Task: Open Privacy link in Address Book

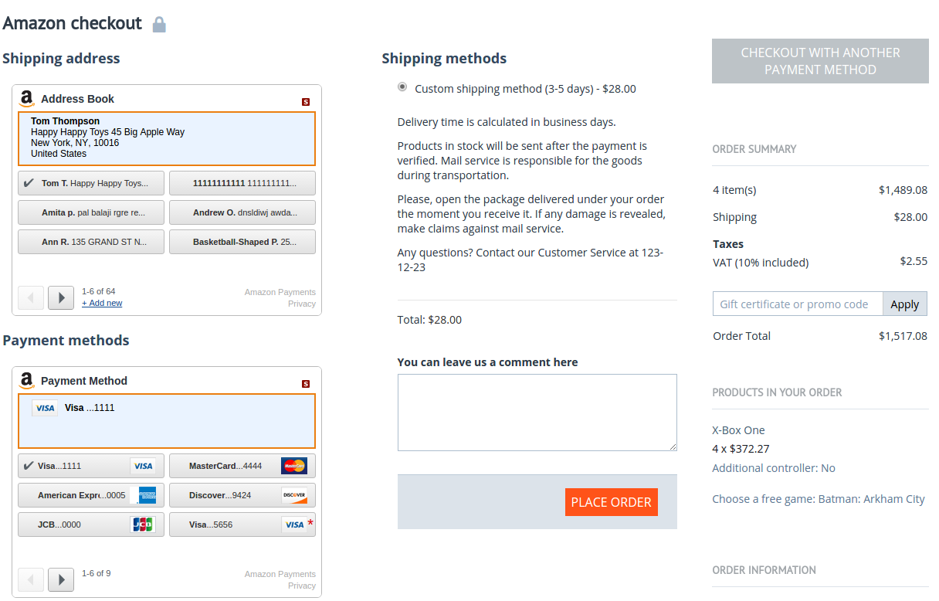Action: click(302, 304)
